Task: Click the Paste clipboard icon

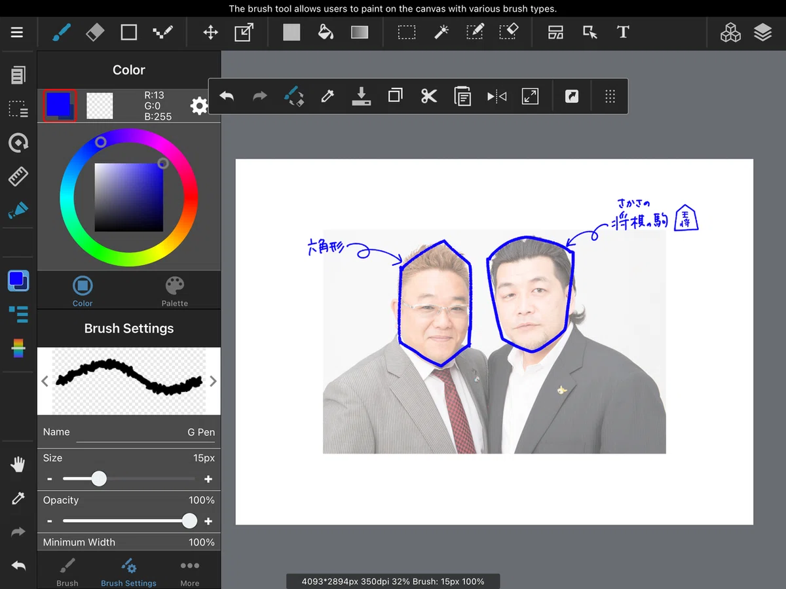Action: (463, 97)
